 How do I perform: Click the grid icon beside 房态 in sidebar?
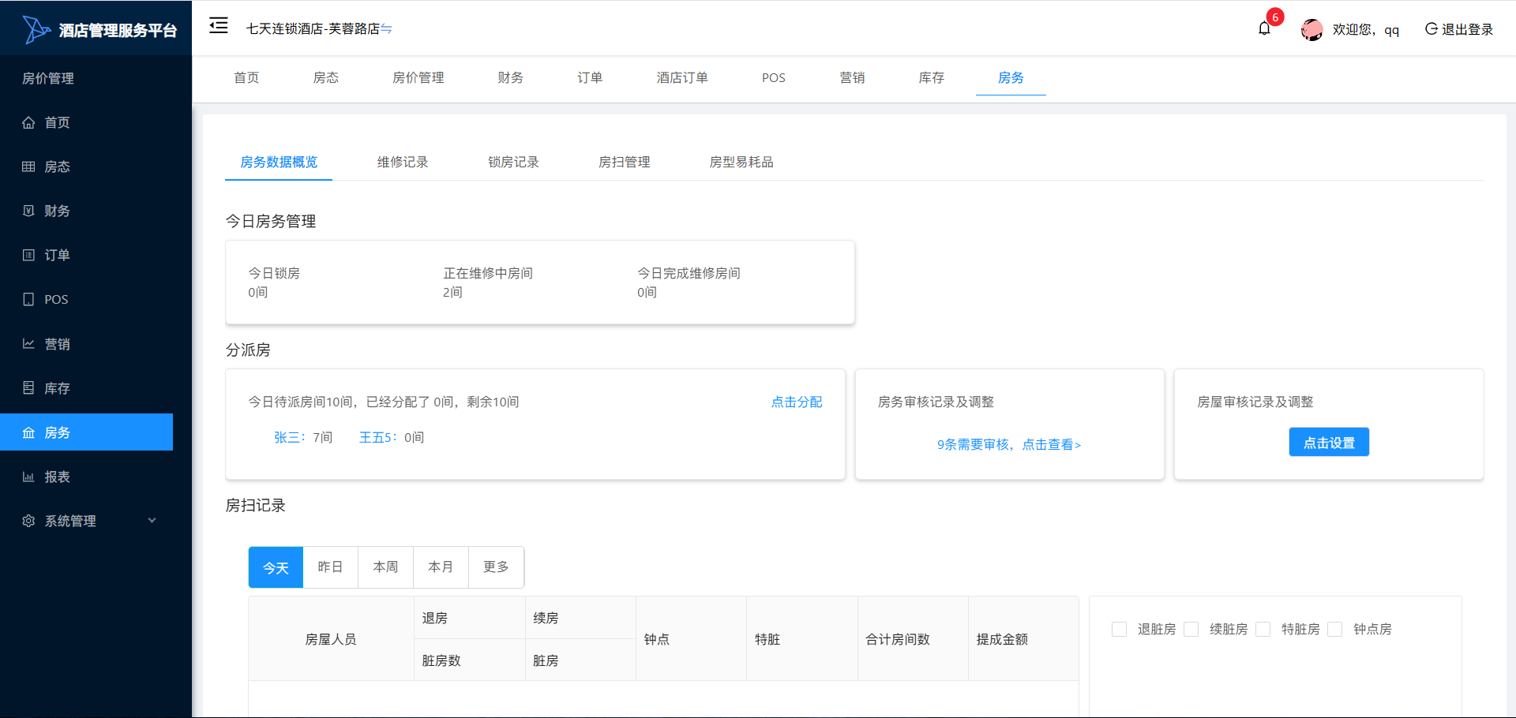28,166
